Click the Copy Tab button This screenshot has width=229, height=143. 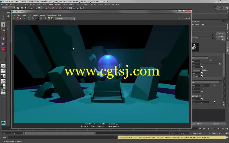coord(216,124)
